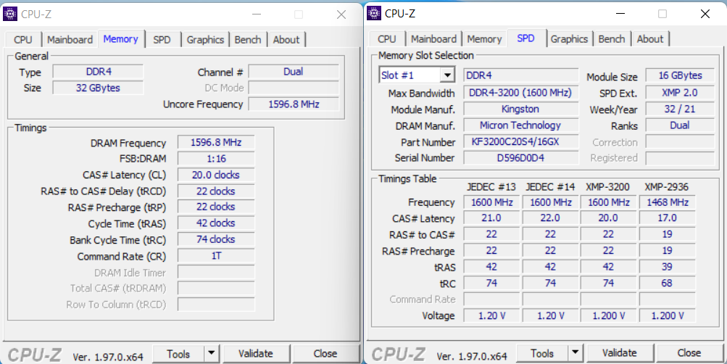Screen dimensions: 727x364
Task: Click Week/Year field 32 / 21
Action: coord(680,109)
